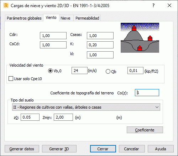
Task: Select the Qb radio button
Action: (108, 72)
